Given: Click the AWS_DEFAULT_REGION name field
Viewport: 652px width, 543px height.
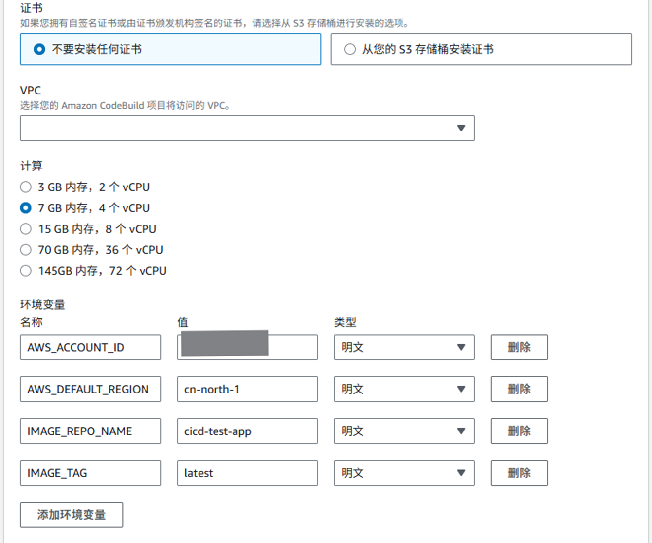Looking at the screenshot, I should 91,389.
